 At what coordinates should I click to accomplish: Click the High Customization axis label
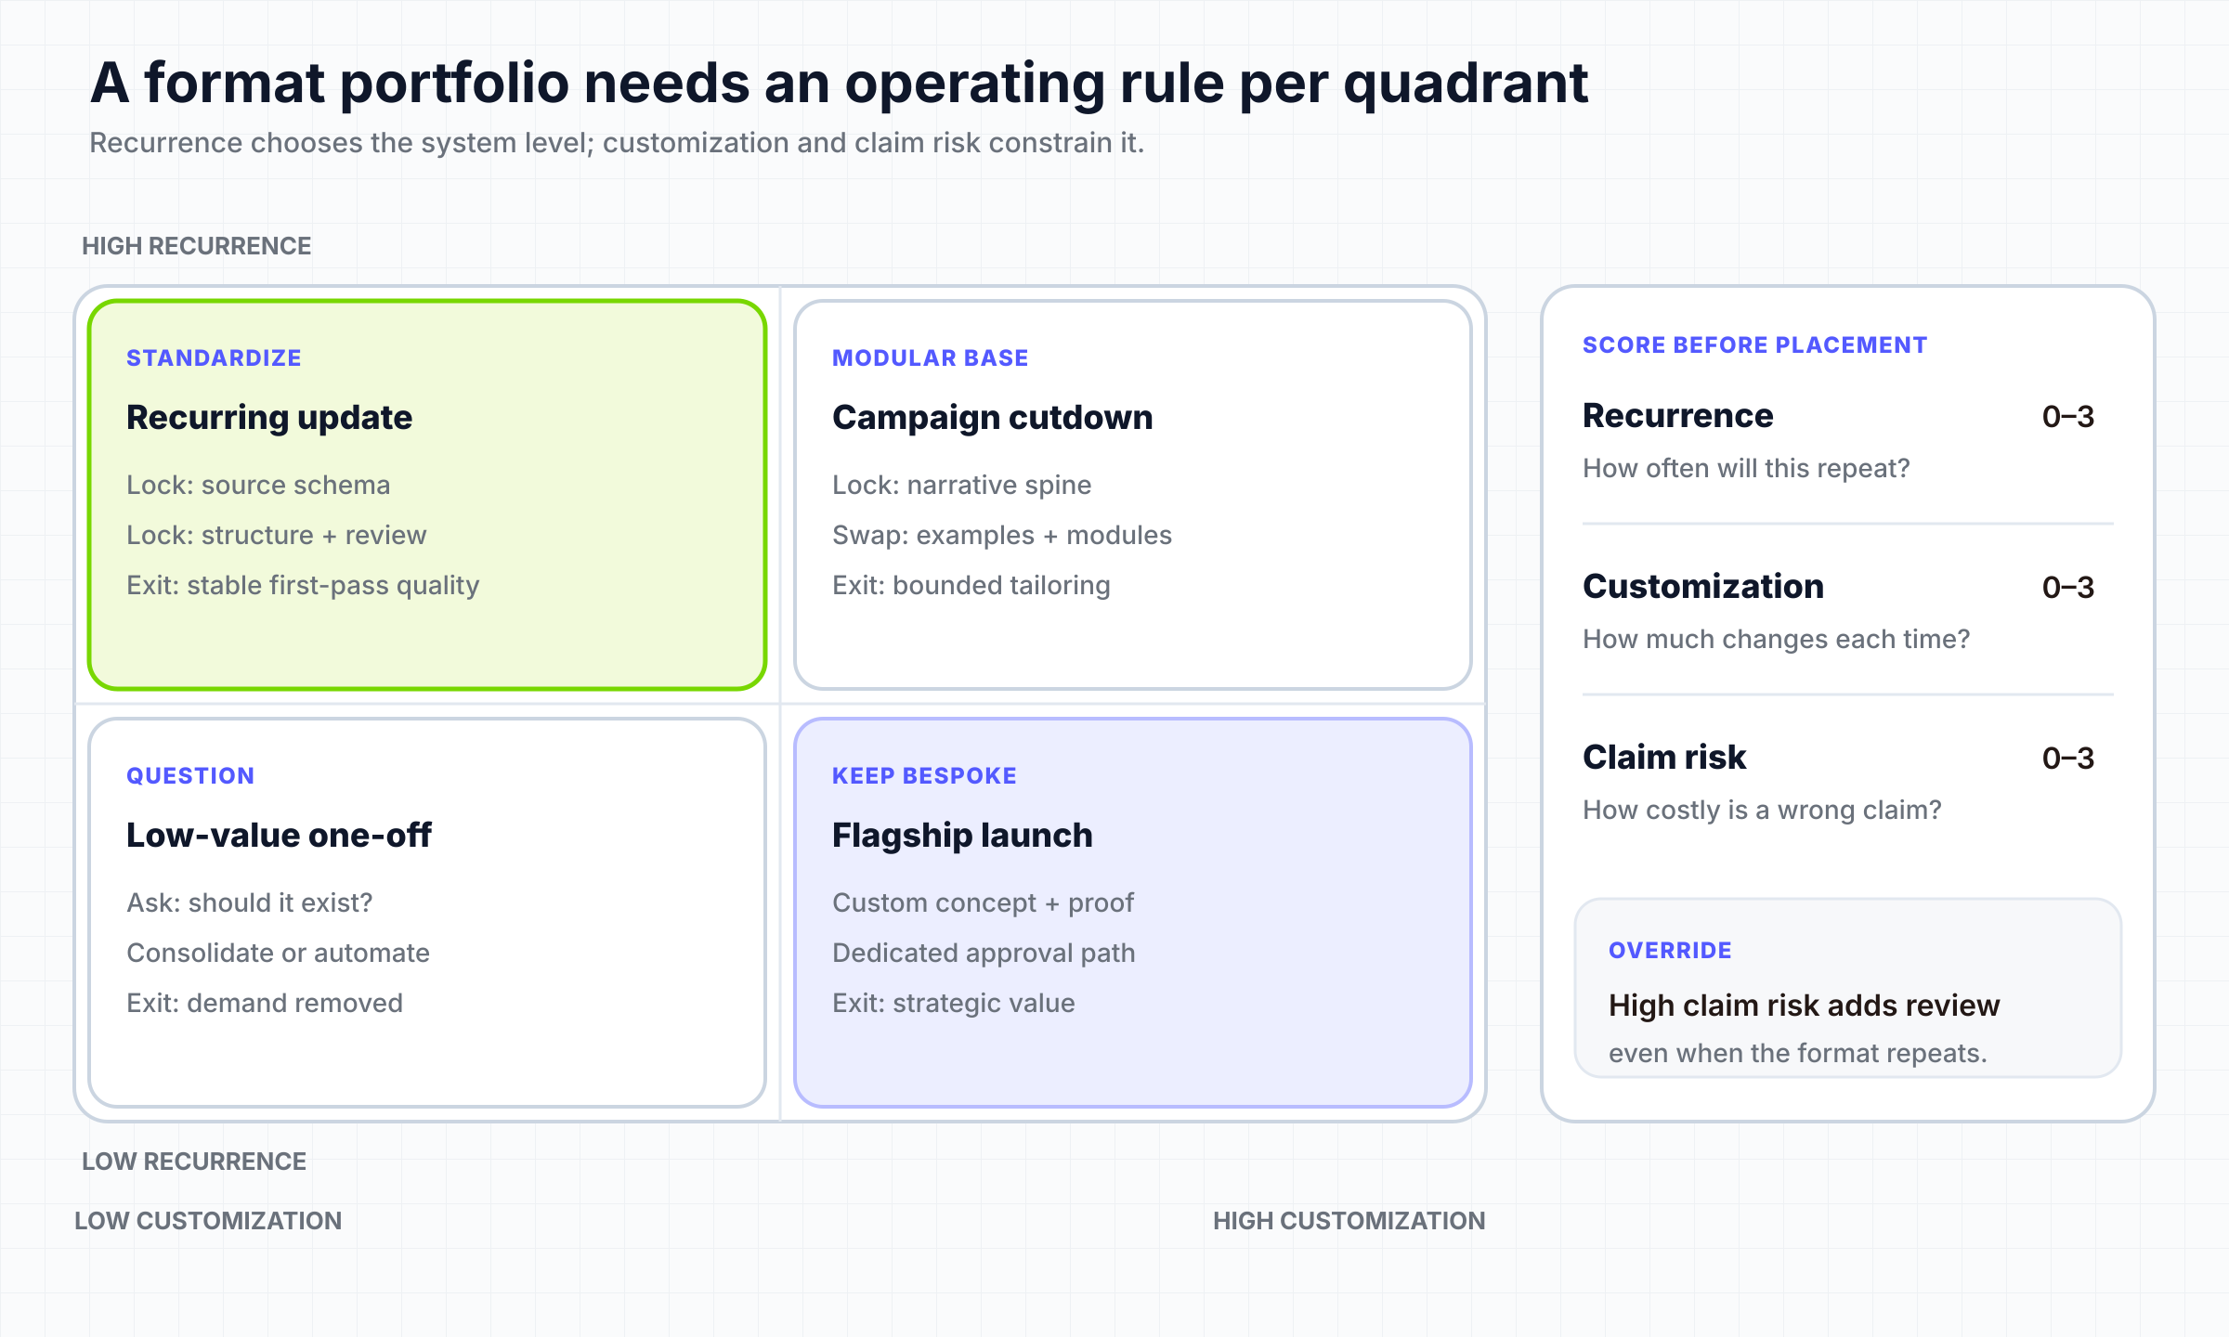(x=1349, y=1221)
